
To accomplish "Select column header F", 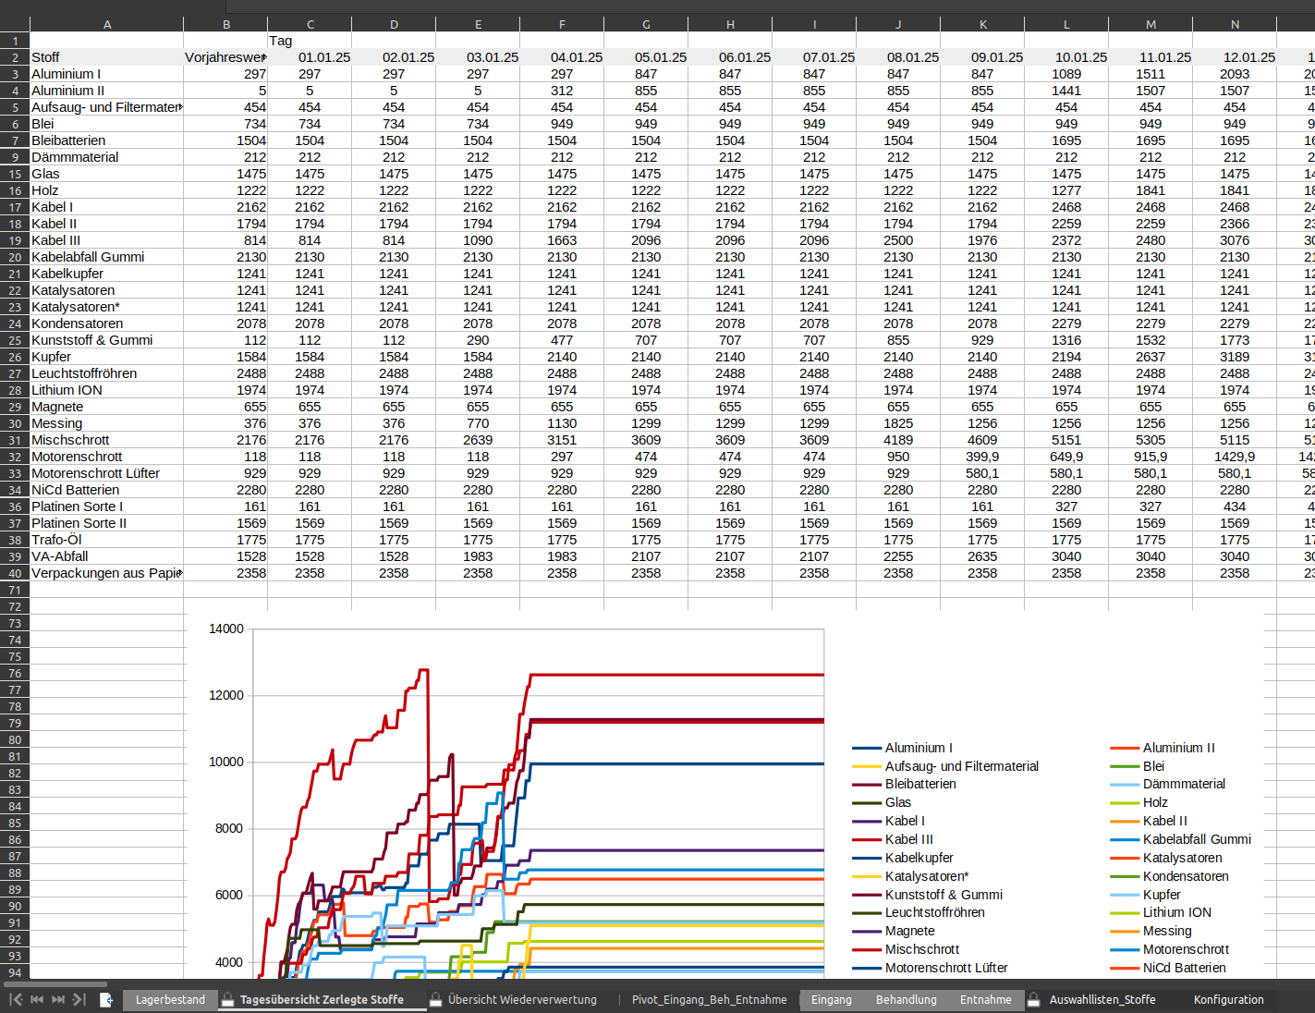I will coord(562,24).
